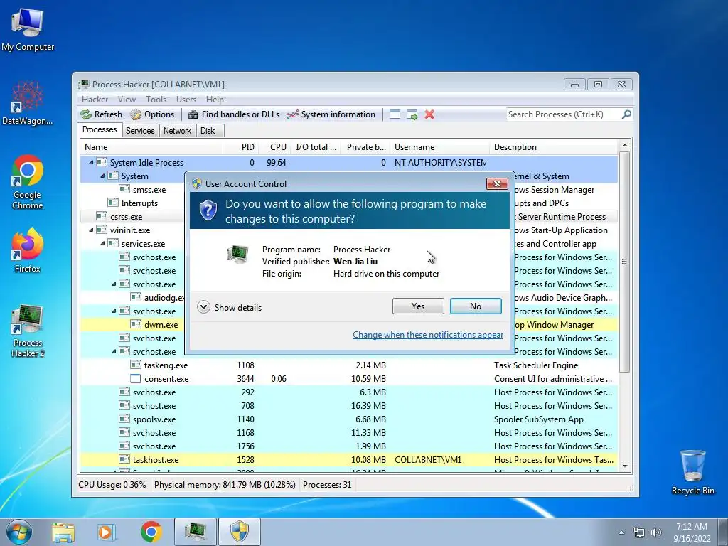Screen dimensions: 728x546
Task: Open the View menu
Action: tap(127, 100)
